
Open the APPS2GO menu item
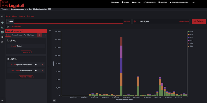click(x=163, y=2)
